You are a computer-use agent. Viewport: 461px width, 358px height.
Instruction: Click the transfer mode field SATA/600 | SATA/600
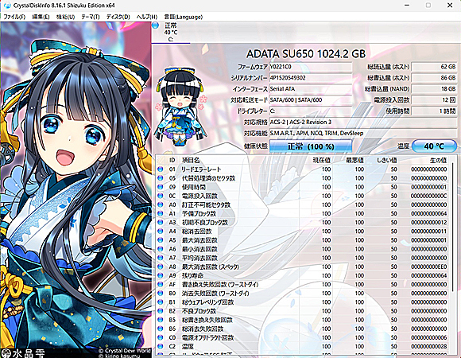[x=311, y=100]
